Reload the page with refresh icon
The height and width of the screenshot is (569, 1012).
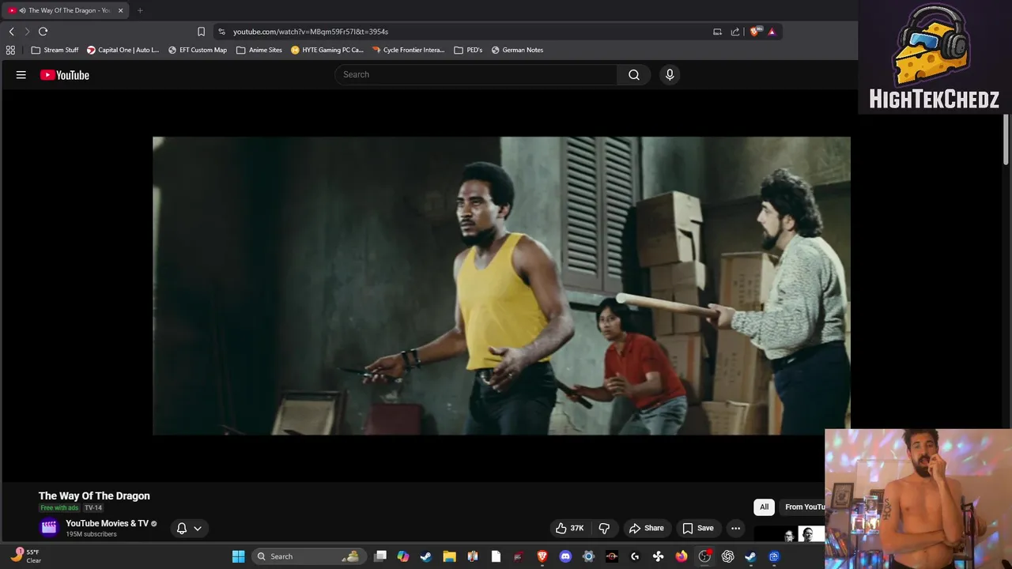click(43, 32)
